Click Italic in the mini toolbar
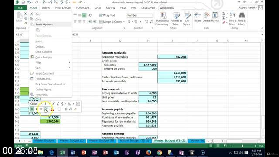279x157 pixels. point(36,109)
